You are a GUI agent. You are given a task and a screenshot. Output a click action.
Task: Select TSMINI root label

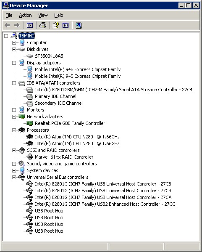(x=26, y=36)
